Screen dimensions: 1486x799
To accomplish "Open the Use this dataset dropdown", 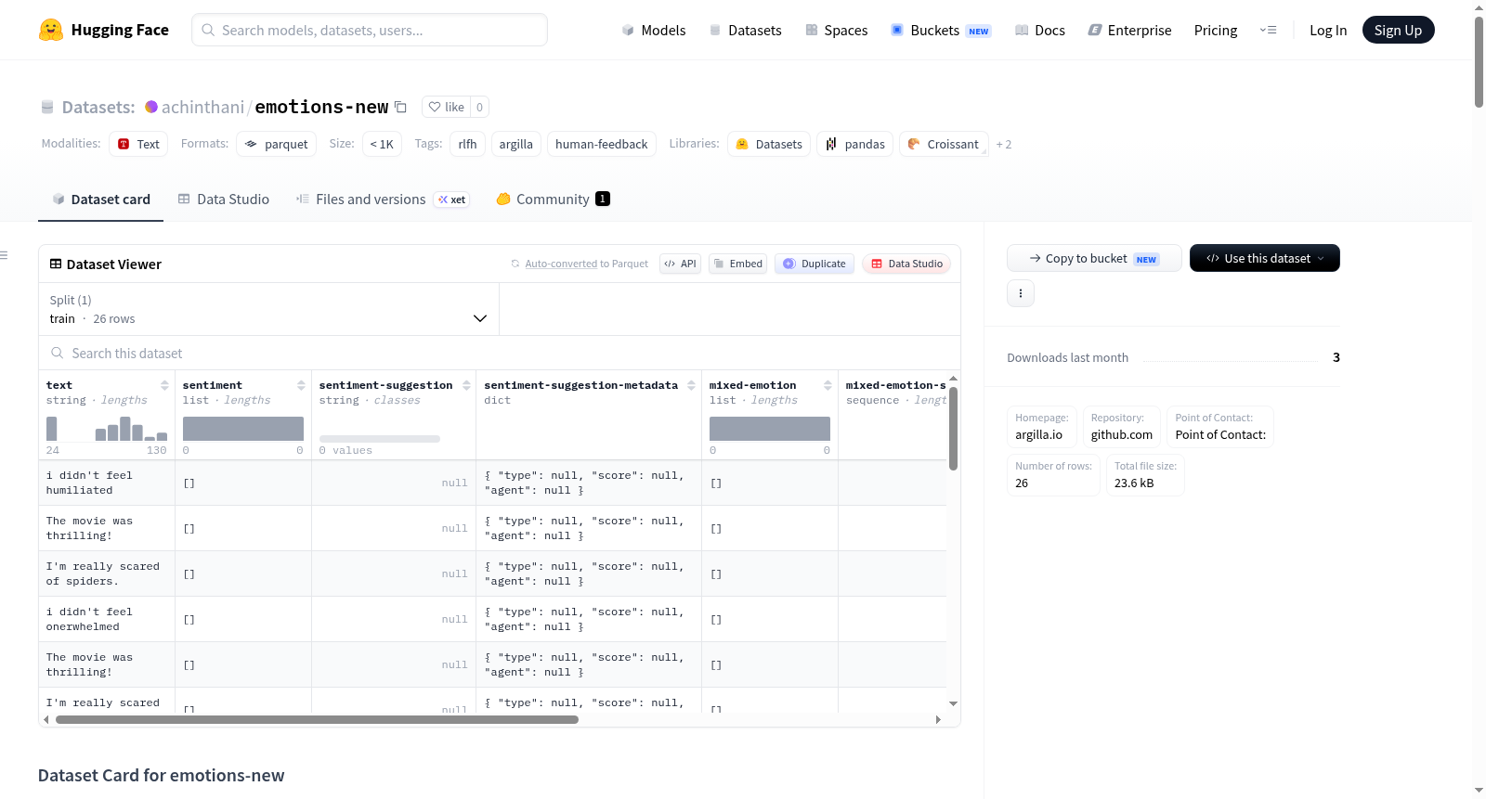I will pyautogui.click(x=1265, y=258).
